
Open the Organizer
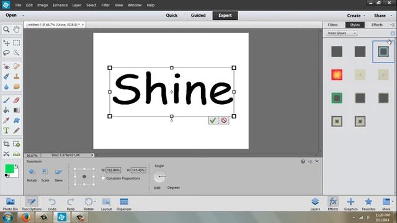click(124, 204)
